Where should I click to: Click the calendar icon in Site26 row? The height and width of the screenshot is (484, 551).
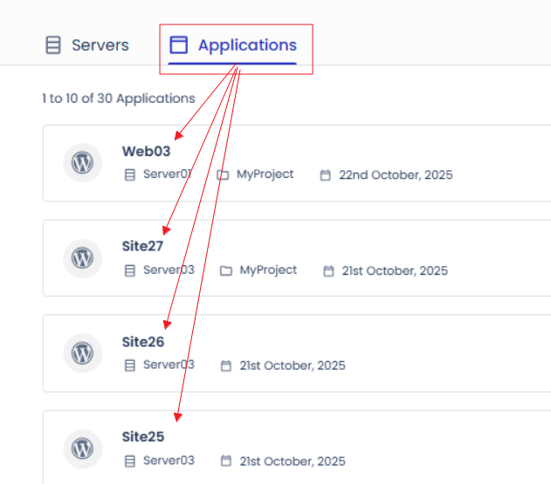226,365
